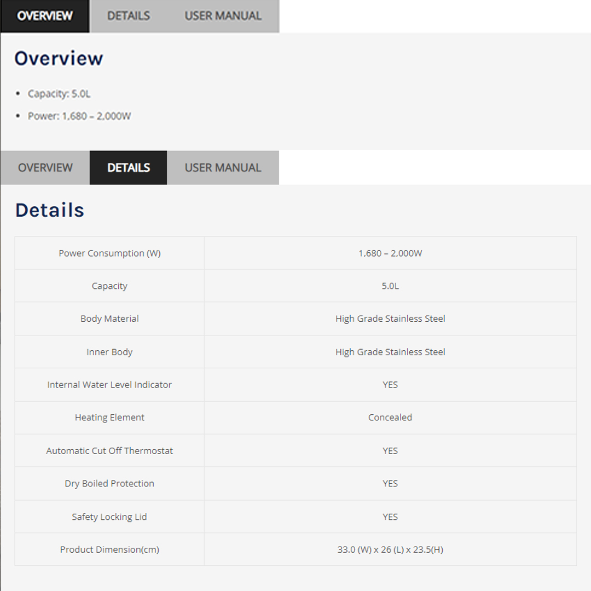Screen dimensions: 591x591
Task: Select the 'Internal Water Level Indicator' cell
Action: pos(109,385)
